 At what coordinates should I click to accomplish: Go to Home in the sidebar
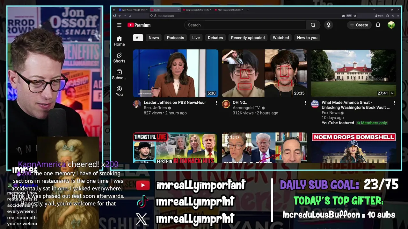tap(119, 41)
